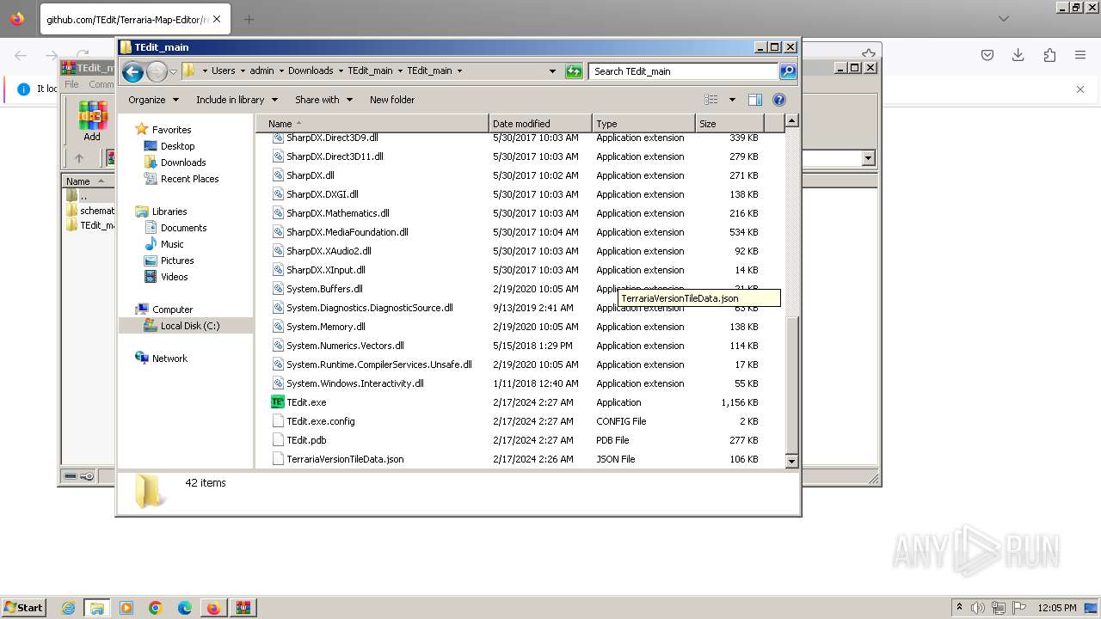Select the TEdit.exe application icon
The image size is (1101, 619).
[278, 402]
